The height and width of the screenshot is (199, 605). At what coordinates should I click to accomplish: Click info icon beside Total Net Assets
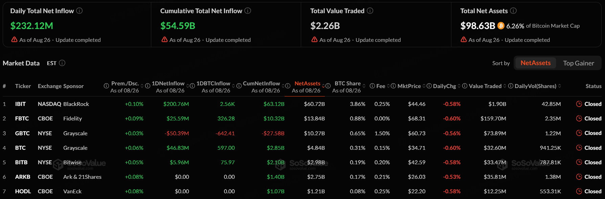(x=513, y=11)
